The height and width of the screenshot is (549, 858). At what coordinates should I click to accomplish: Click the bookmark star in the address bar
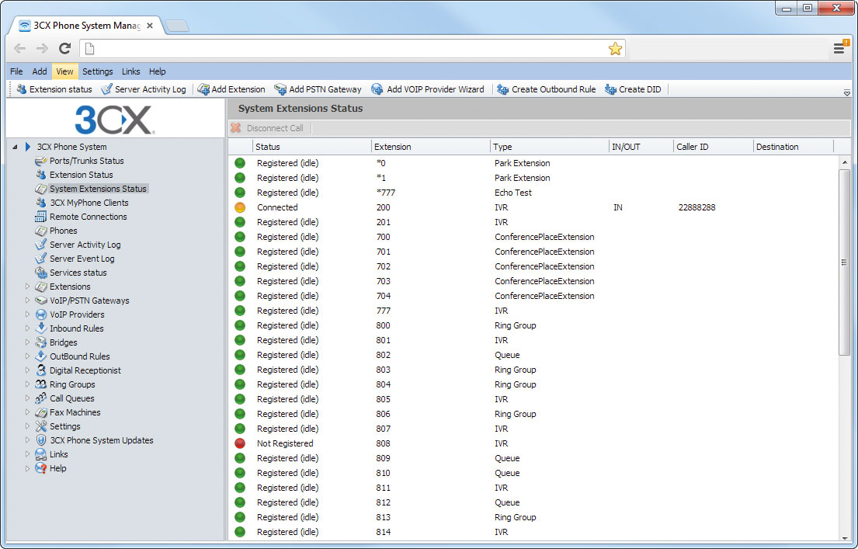[616, 48]
